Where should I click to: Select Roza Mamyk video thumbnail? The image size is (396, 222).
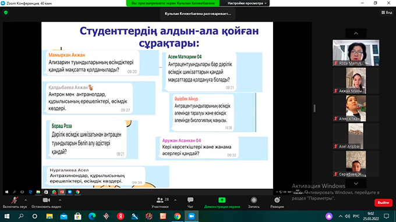point(356,53)
